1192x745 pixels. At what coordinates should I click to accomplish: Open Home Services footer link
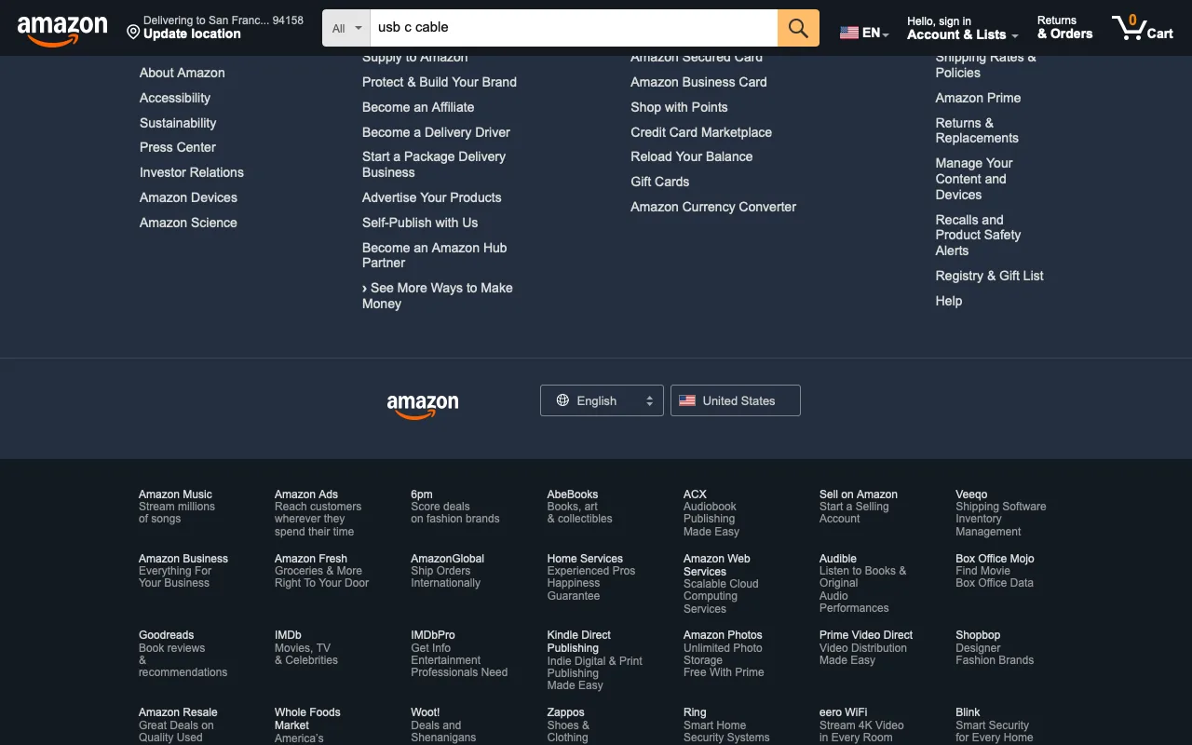(x=591, y=577)
